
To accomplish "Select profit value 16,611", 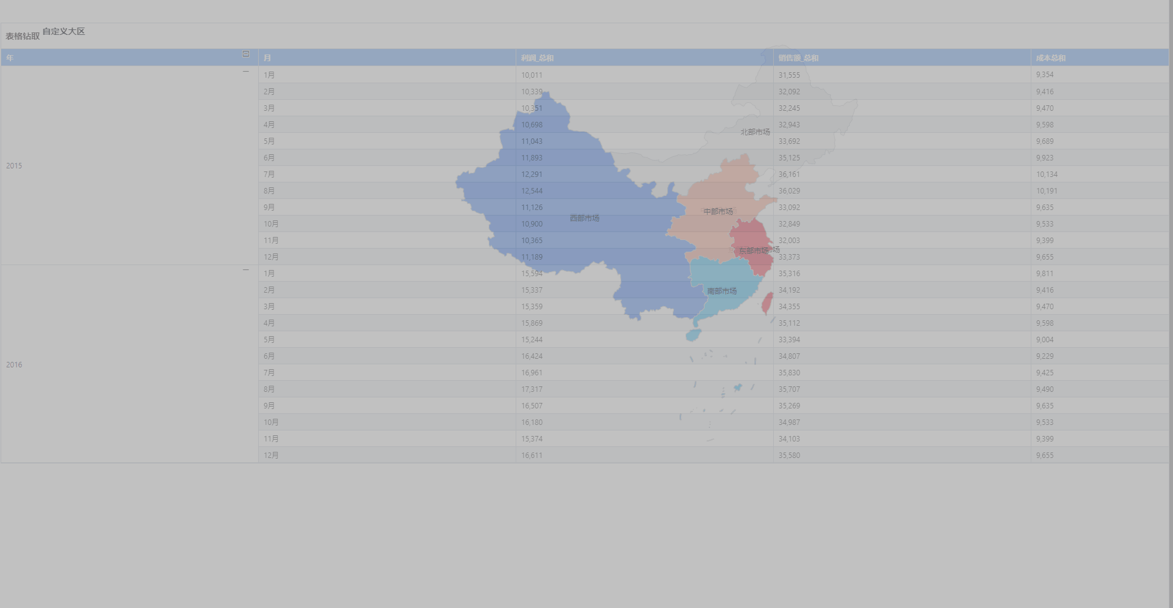I will point(532,456).
